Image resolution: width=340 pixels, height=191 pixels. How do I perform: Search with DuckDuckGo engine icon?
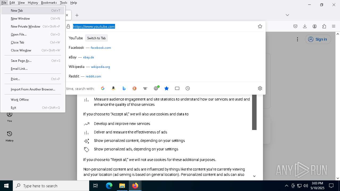click(x=135, y=88)
